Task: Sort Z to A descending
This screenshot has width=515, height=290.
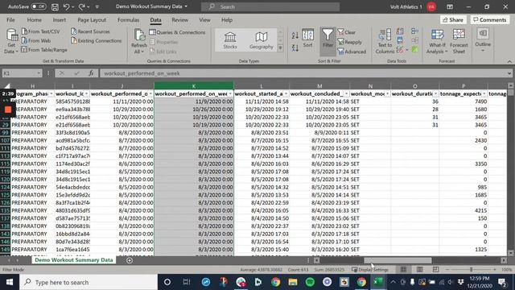Action: 295,48
